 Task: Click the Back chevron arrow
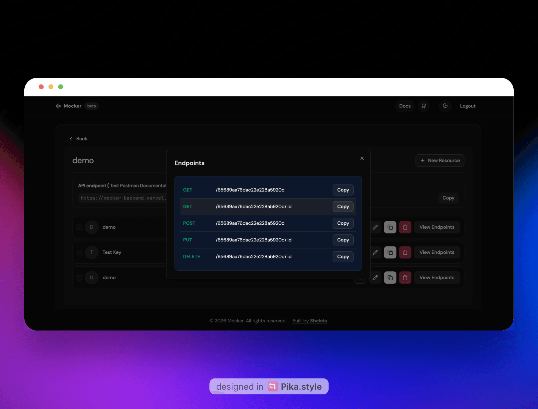(x=71, y=139)
